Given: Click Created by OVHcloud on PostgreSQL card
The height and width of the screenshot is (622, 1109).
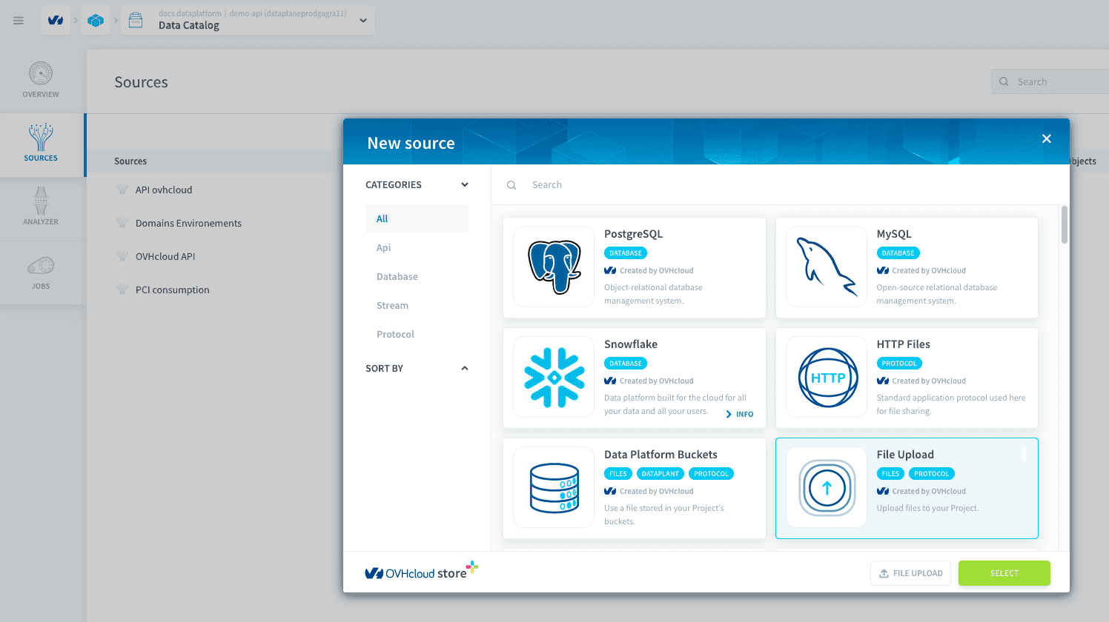Looking at the screenshot, I should (649, 271).
